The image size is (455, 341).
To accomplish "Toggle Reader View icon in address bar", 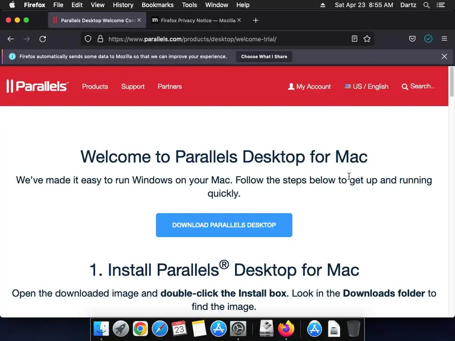I will click(x=354, y=39).
